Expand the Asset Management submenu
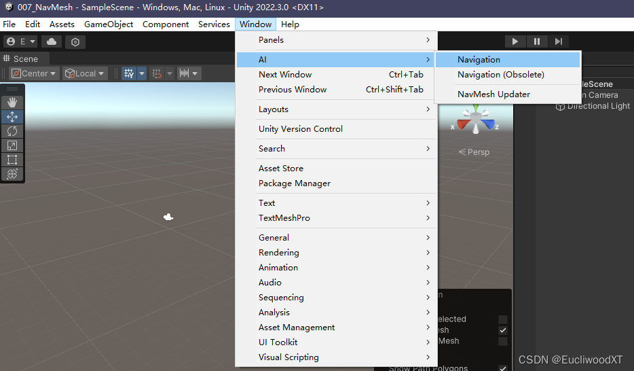Viewport: 634px width, 371px height. tap(337, 328)
